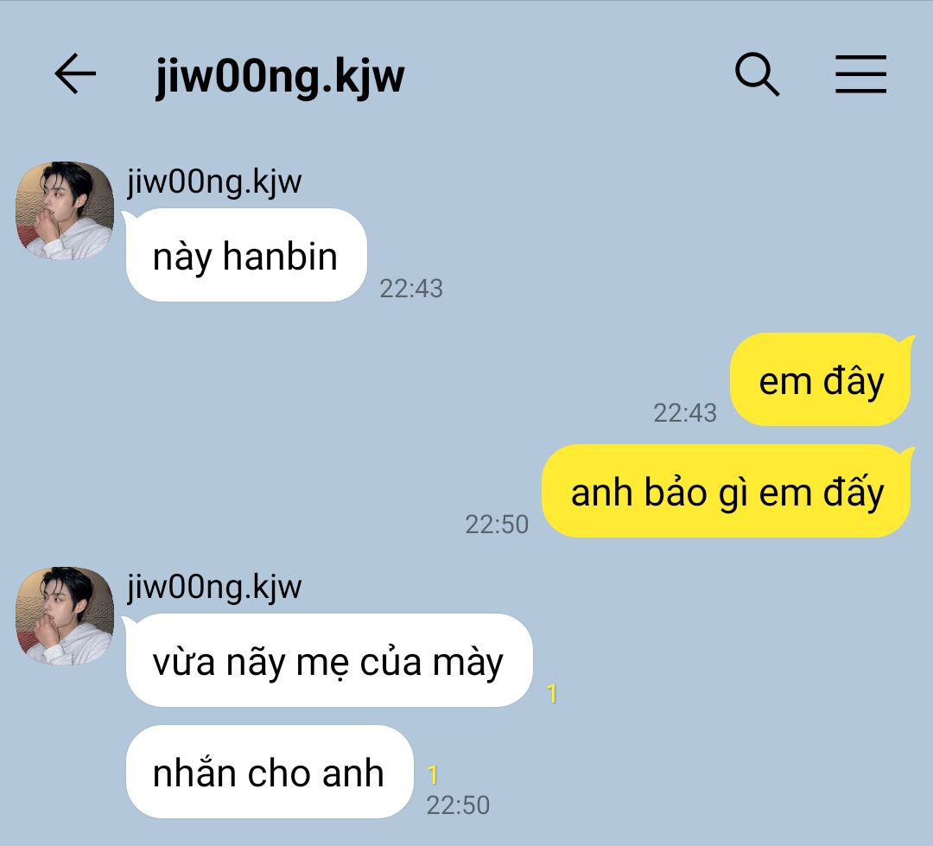The image size is (933, 846).
Task: Tap the 22:50 timestamp under 'nhắn cho anh'
Action: click(458, 805)
